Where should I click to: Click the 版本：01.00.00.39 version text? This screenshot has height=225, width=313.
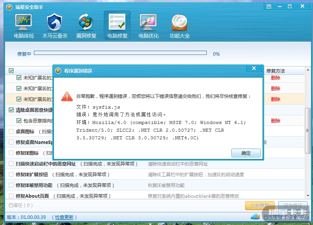26,217
